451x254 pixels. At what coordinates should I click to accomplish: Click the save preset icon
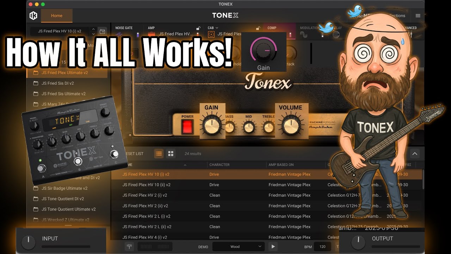coord(102,31)
